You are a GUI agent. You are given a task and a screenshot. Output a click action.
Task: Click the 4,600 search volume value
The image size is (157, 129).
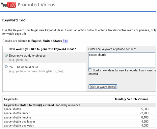145,121
